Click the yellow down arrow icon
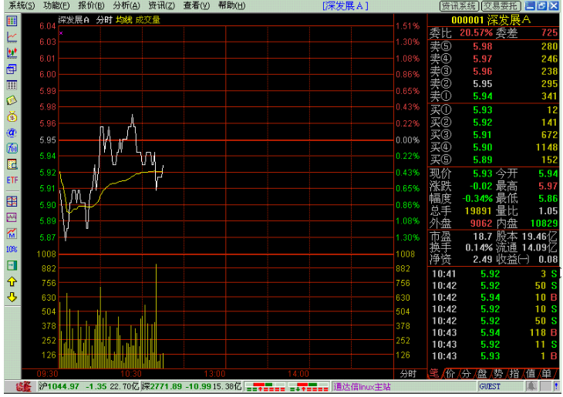The width and height of the screenshot is (563, 397). coord(12,298)
